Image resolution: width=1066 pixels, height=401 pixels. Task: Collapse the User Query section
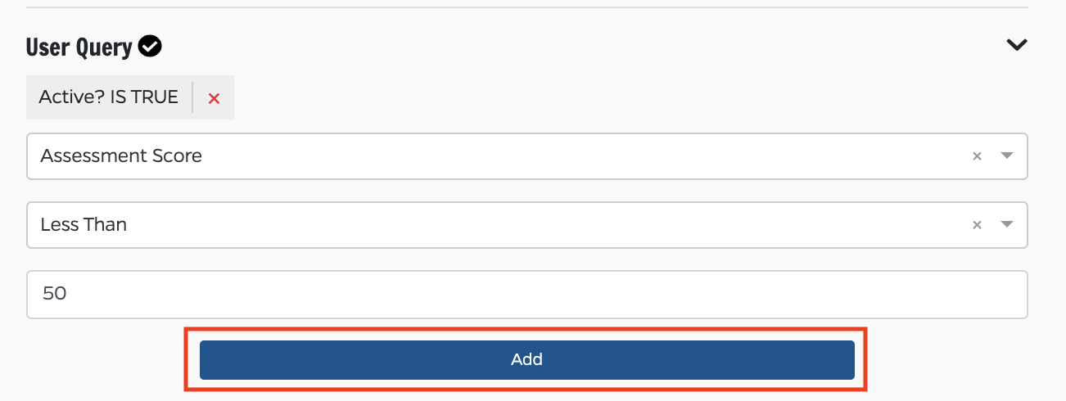coord(1016,46)
